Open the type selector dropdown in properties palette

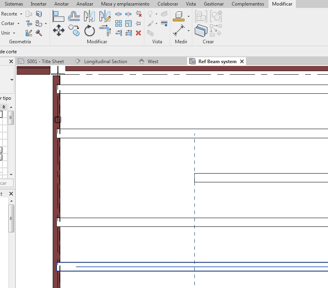pyautogui.click(x=12, y=80)
